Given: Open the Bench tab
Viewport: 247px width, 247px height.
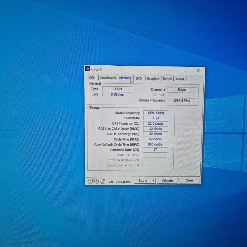Looking at the screenshot, I should pos(167,79).
